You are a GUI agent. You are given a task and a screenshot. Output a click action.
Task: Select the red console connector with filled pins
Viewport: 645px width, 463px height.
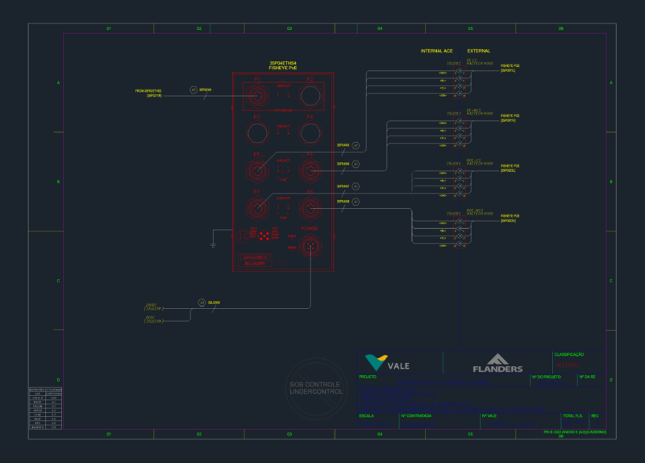coord(264,236)
